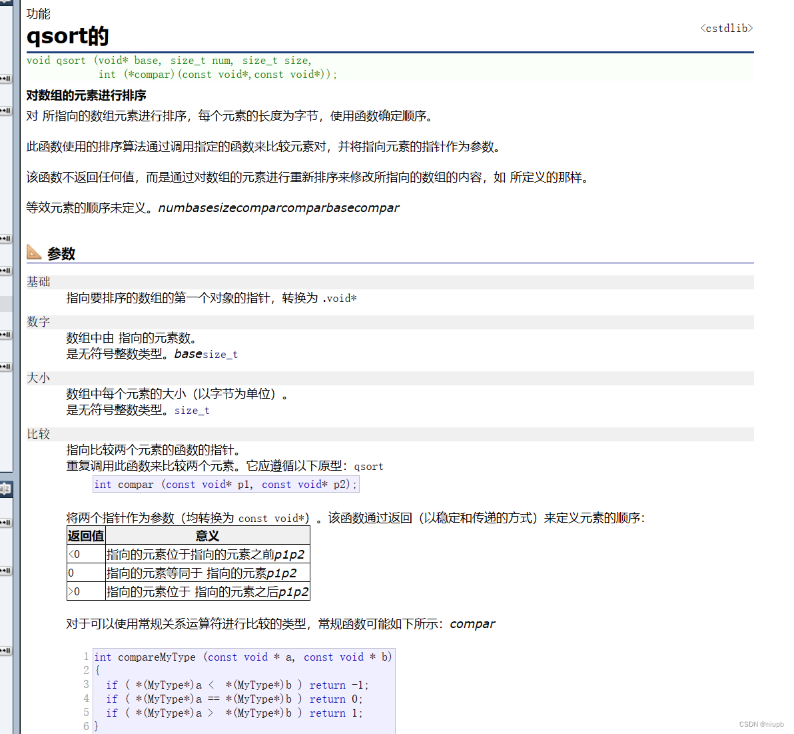The height and width of the screenshot is (734, 794).
Task: Click the translate arrow icon beside qsort declaration
Action: click(5, 79)
